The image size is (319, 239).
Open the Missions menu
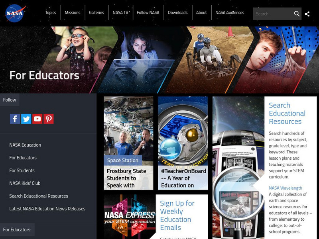pos(73,12)
